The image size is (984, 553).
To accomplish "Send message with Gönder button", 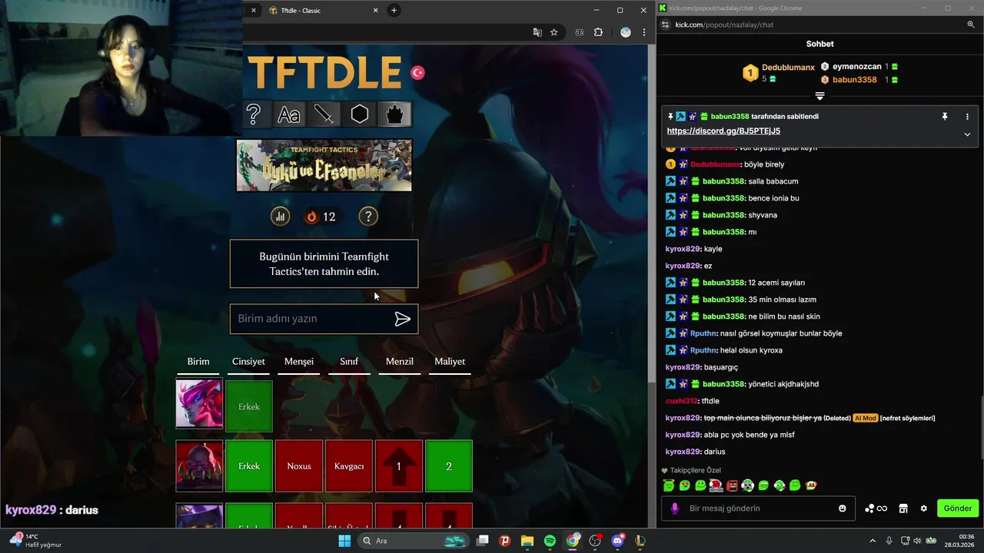I will (x=958, y=508).
